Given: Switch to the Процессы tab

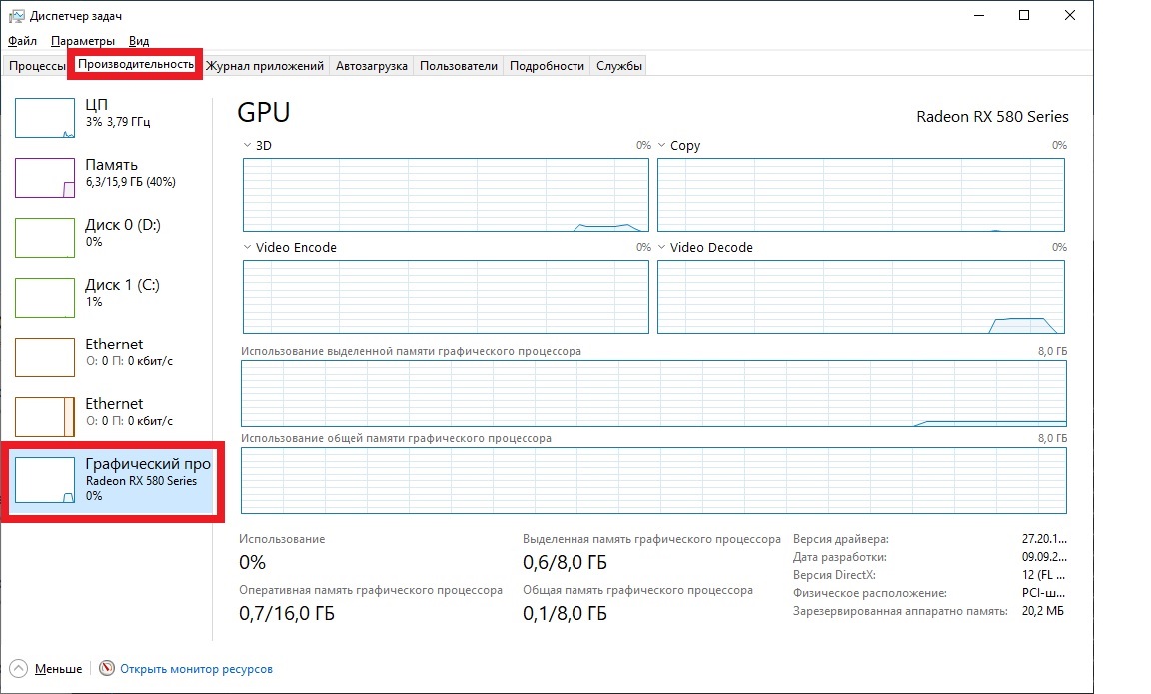Looking at the screenshot, I should click(37, 66).
